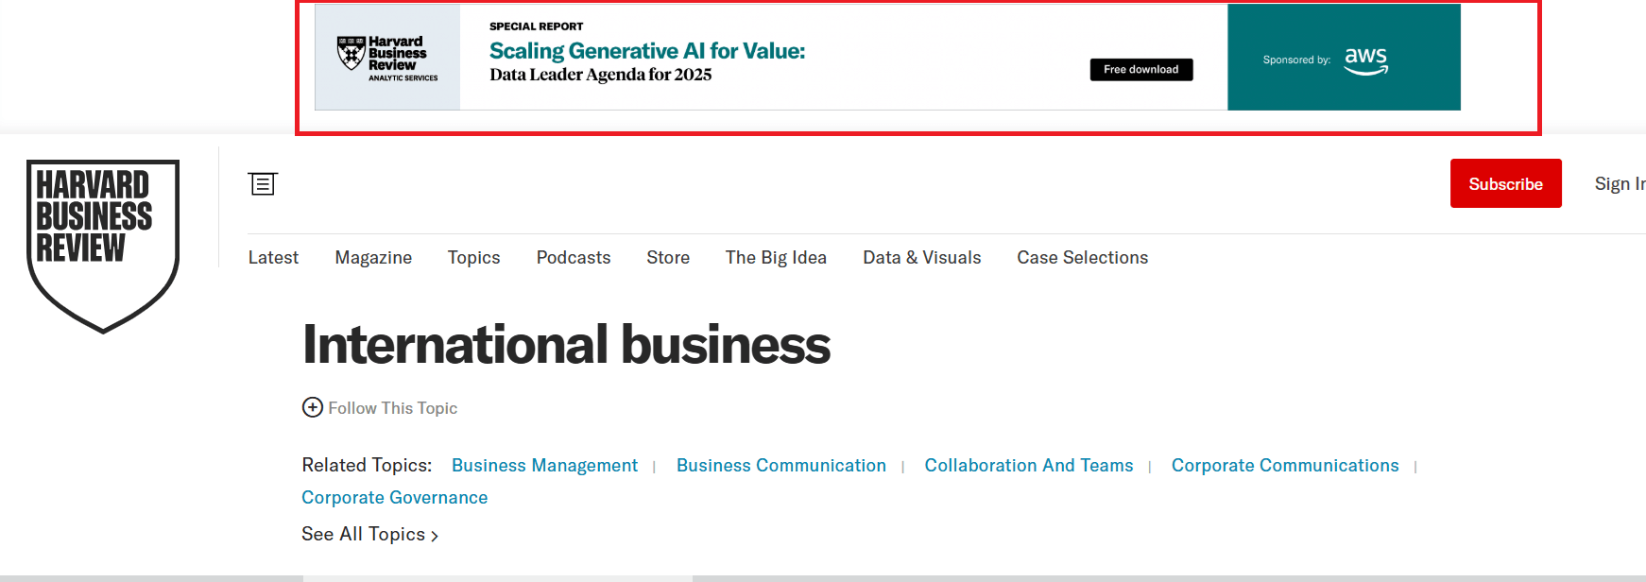Click the plus icon beside Follow This Topic
Image resolution: width=1646 pixels, height=582 pixels.
[x=313, y=407]
